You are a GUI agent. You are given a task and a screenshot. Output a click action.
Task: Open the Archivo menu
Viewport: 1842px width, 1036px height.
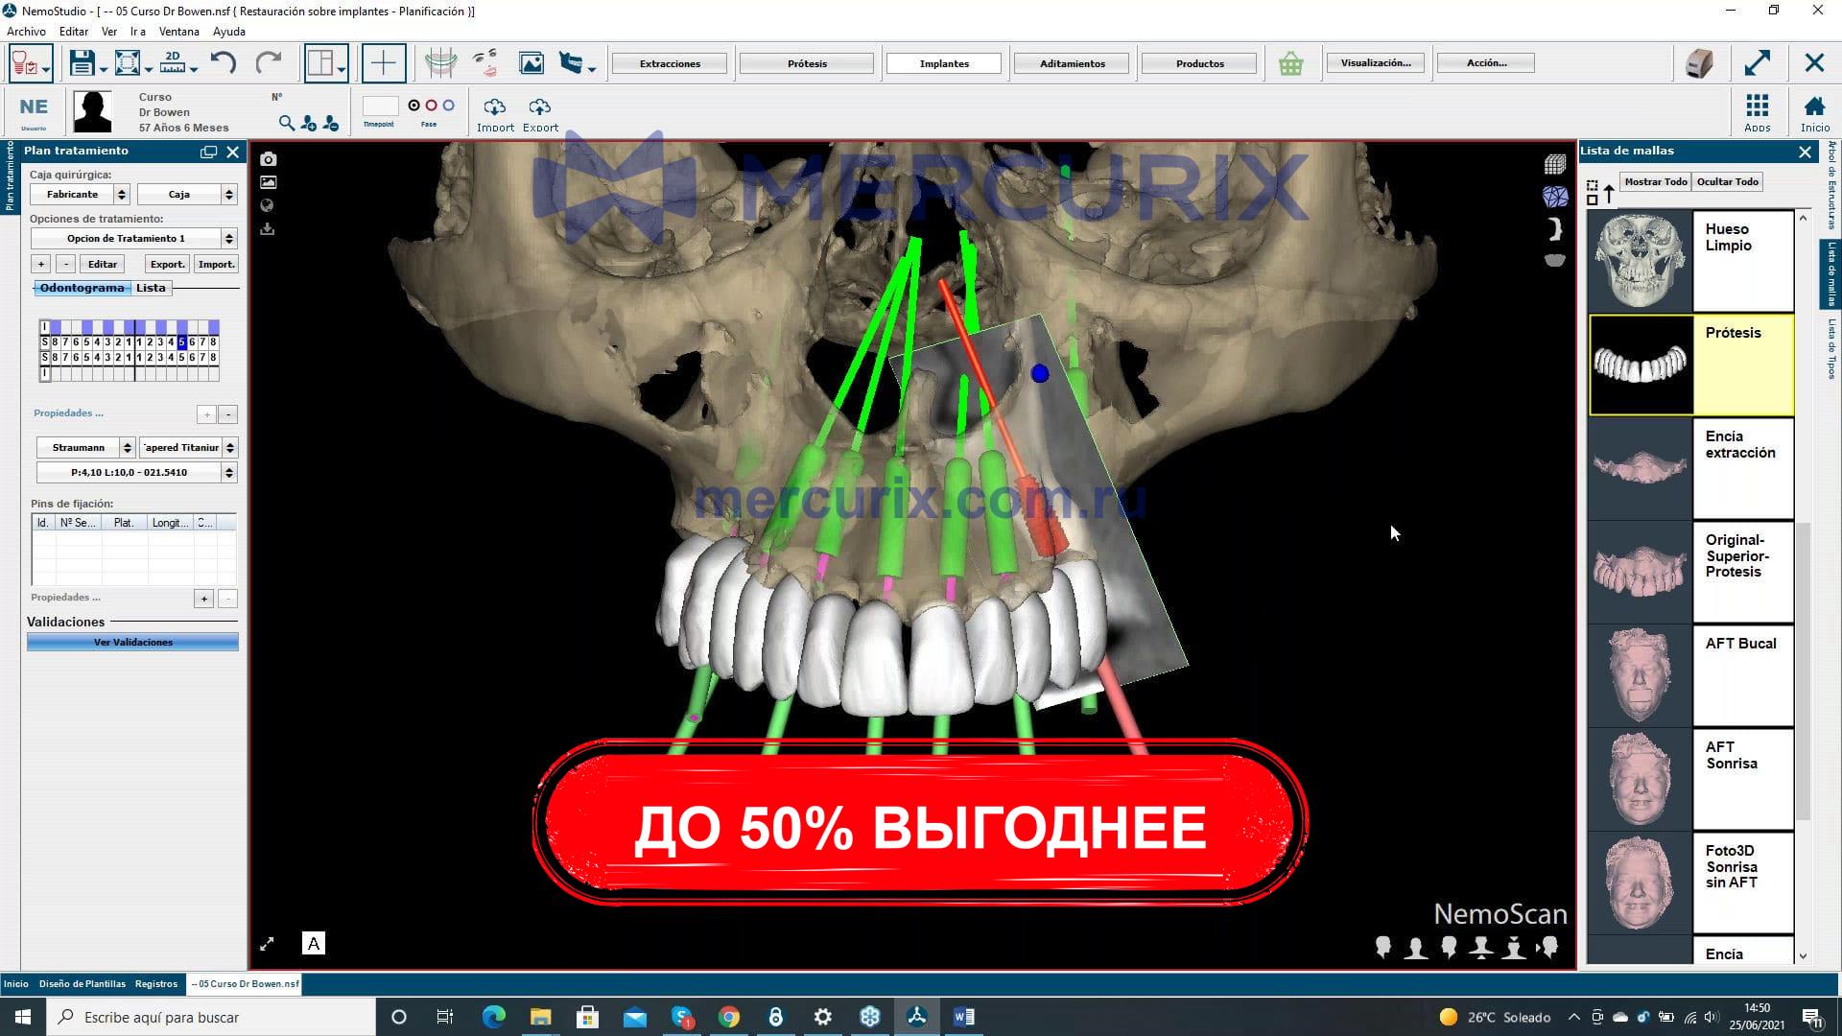coord(26,32)
